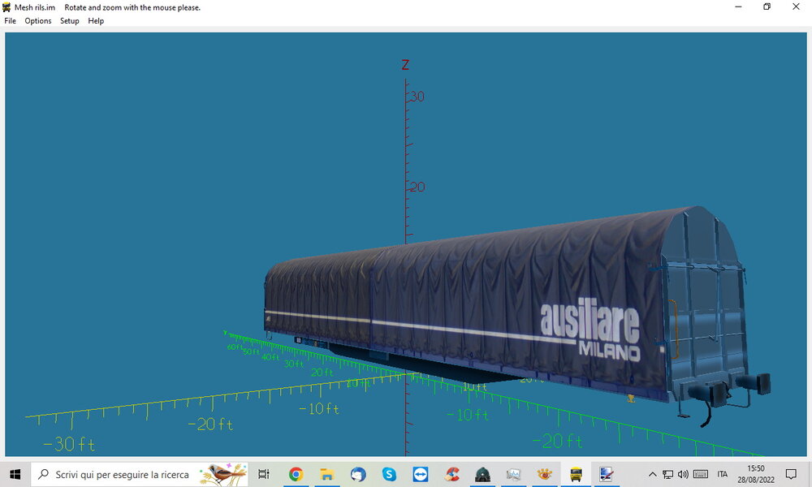Click the green -10 ft axis label
The width and height of the screenshot is (812, 487).
pyautogui.click(x=468, y=415)
